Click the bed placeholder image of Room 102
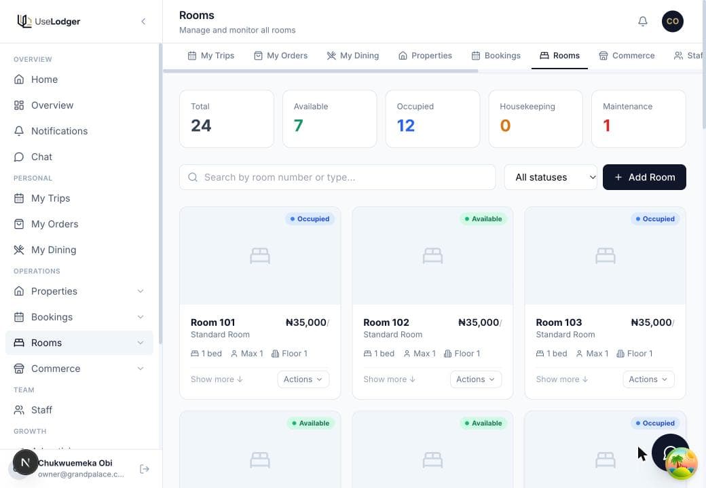This screenshot has width=706, height=488. (432, 256)
